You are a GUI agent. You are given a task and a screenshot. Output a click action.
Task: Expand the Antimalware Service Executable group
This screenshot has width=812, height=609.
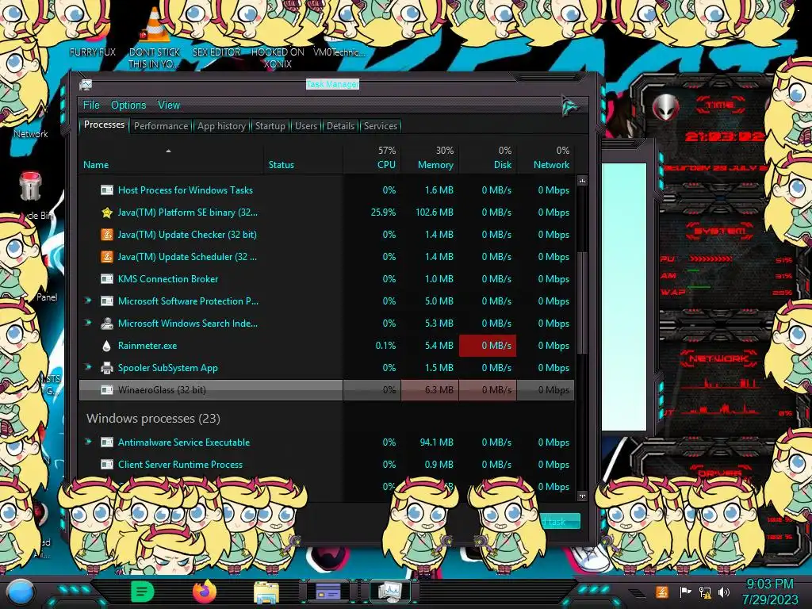click(x=88, y=442)
